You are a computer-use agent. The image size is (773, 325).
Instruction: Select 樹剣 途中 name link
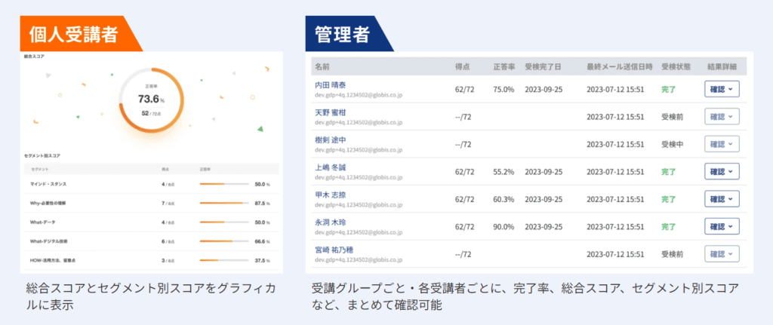pos(331,140)
